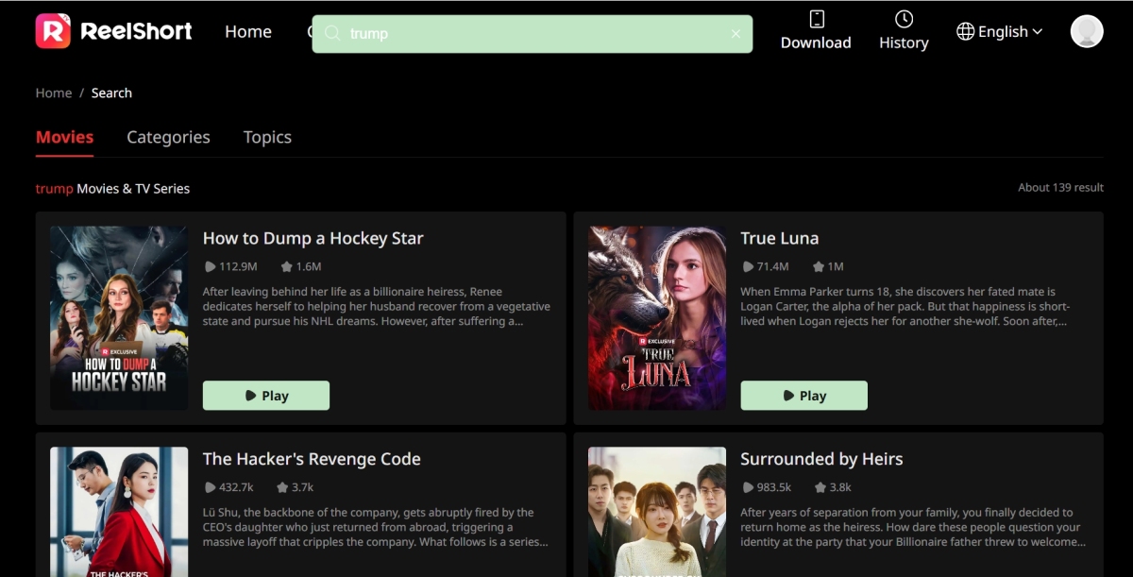The width and height of the screenshot is (1133, 577).
Task: Click the Home breadcrumb link
Action: [x=54, y=93]
